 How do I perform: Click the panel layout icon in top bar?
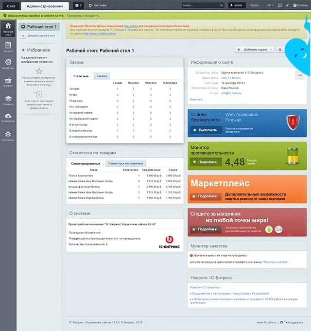tap(279, 5)
